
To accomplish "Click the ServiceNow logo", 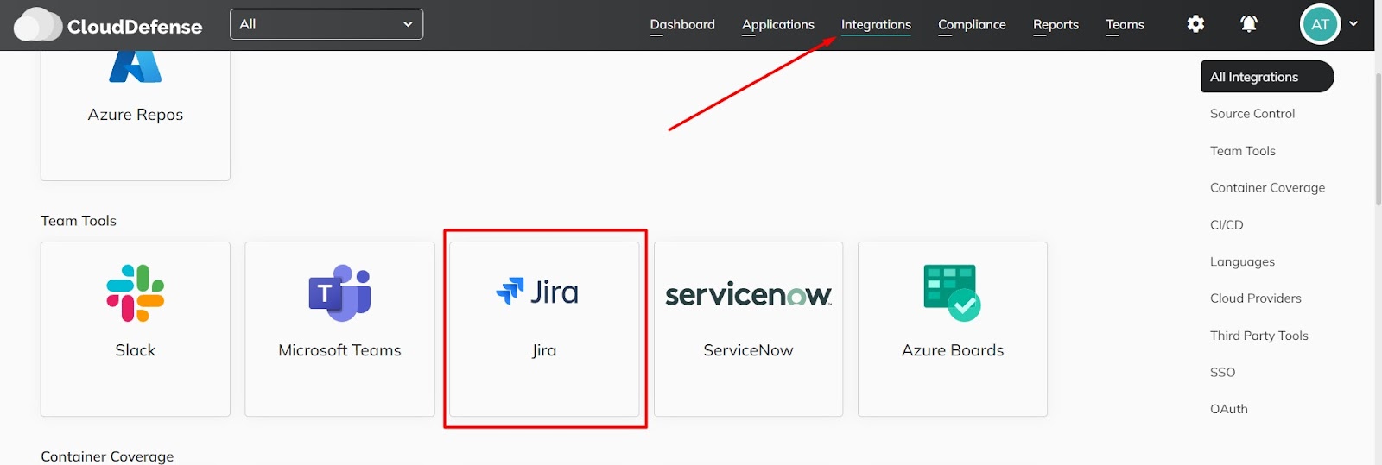I will [748, 294].
